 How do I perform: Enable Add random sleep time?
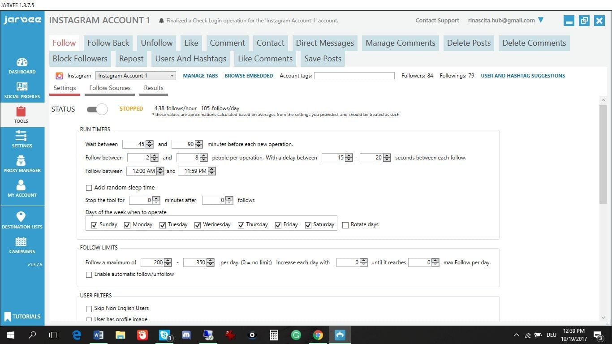pyautogui.click(x=89, y=188)
